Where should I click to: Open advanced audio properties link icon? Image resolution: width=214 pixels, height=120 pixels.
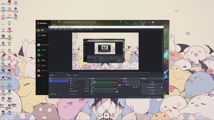[x=91, y=94]
